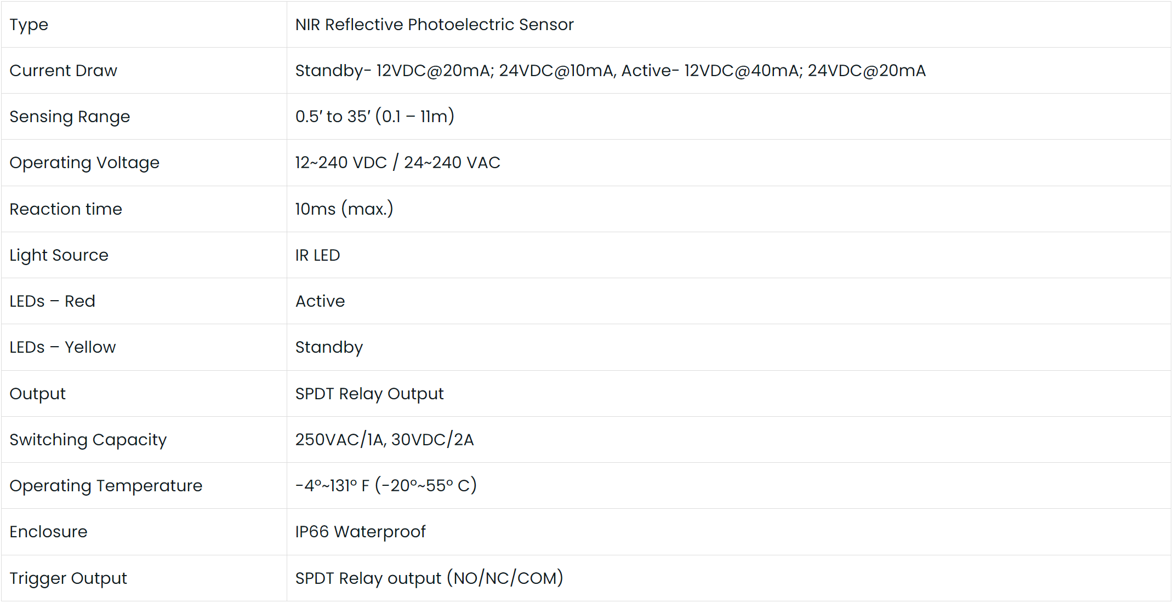Viewport: 1173px width, 603px height.
Task: Click the 'Sensing Range' label
Action: click(70, 117)
